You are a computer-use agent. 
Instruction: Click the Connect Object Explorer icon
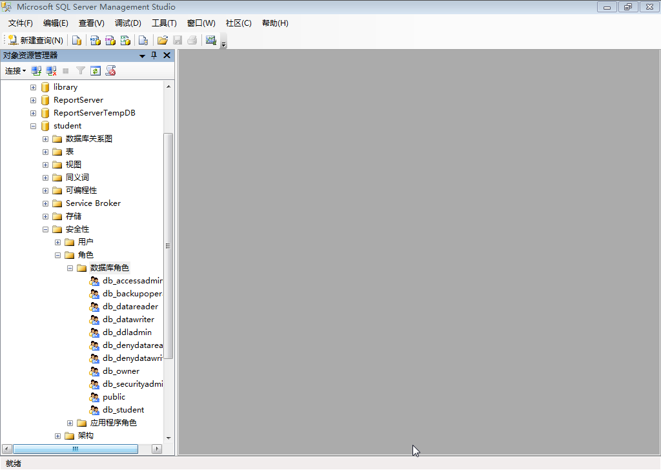click(36, 71)
